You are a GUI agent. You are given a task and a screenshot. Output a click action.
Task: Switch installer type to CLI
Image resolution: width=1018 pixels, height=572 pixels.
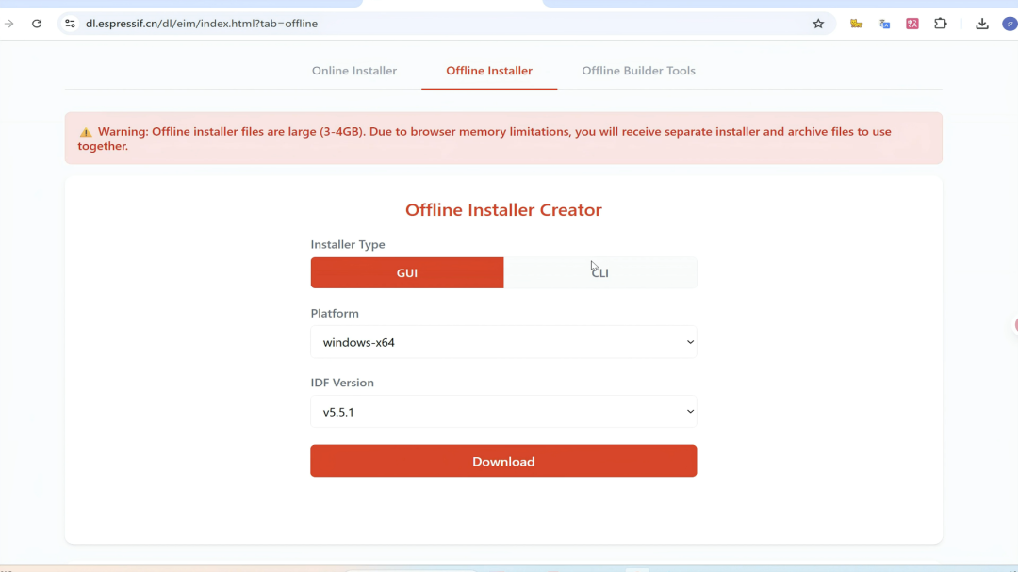[x=599, y=272]
